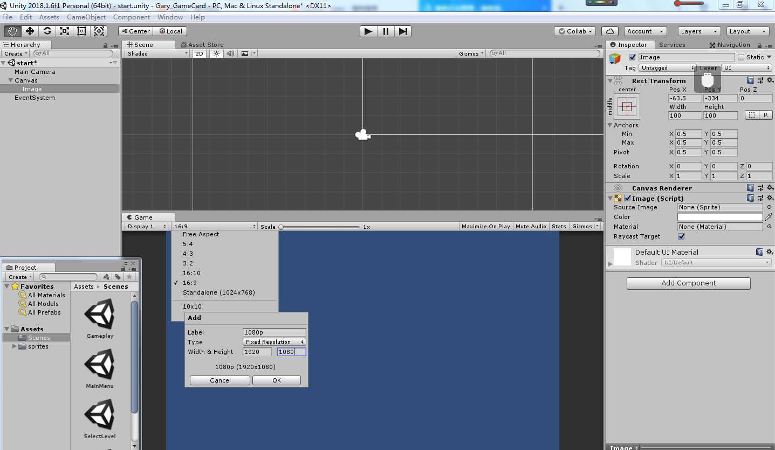The height and width of the screenshot is (450, 775).
Task: Open the Type dropdown (Fixed Resolution)
Action: [x=275, y=342]
